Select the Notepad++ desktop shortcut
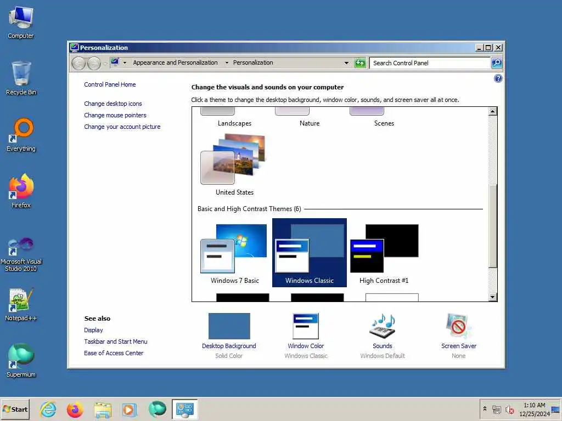This screenshot has height=421, width=562. 21,304
